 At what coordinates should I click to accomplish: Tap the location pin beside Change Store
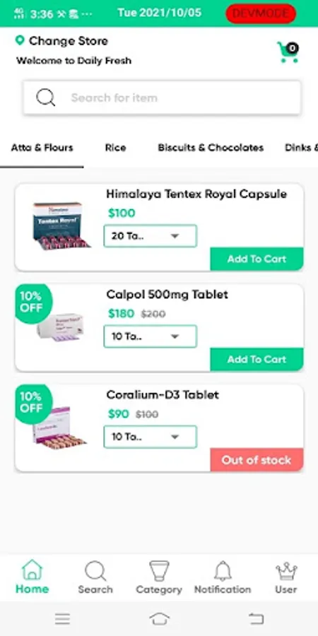pos(20,40)
